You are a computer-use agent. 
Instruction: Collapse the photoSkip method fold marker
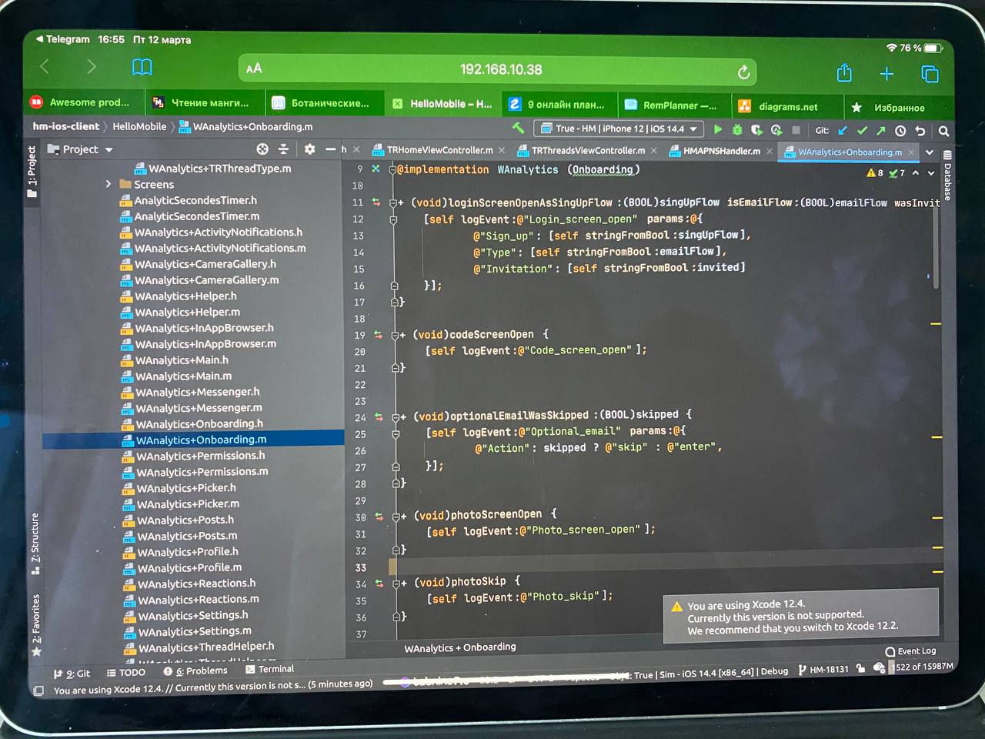pos(398,584)
